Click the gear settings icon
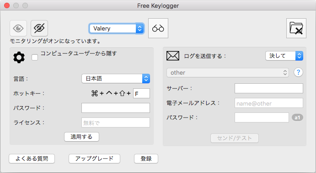 click(19, 58)
